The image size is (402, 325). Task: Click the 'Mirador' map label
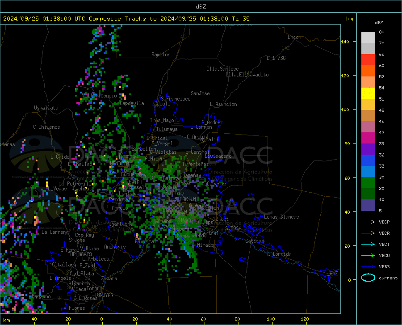coord(206,245)
